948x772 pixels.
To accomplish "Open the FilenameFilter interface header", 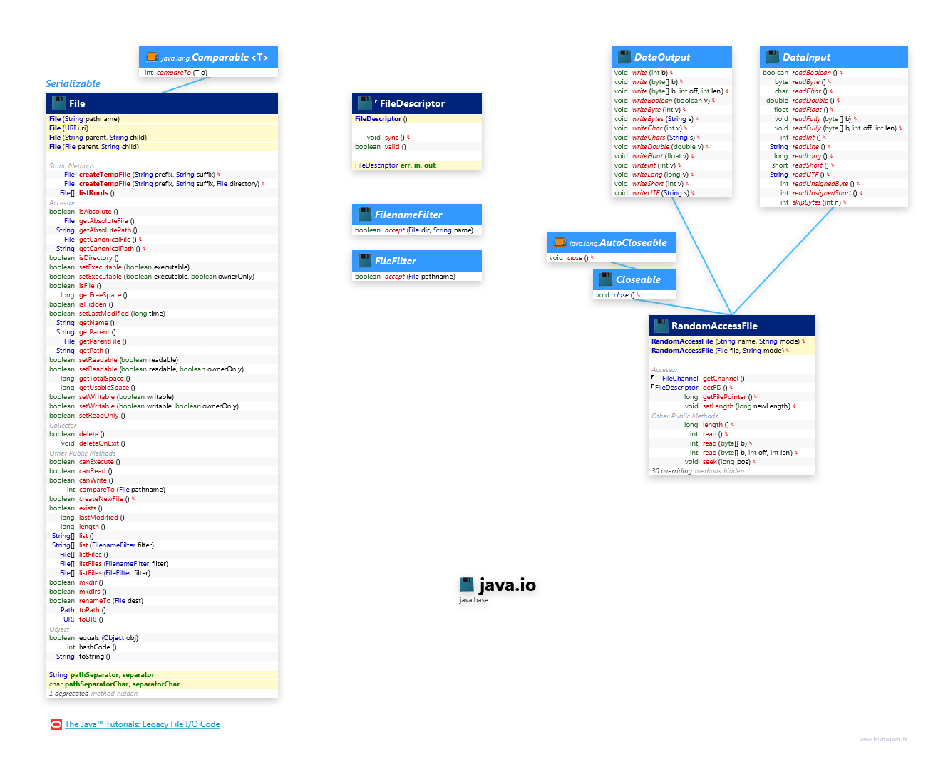I will tap(417, 215).
